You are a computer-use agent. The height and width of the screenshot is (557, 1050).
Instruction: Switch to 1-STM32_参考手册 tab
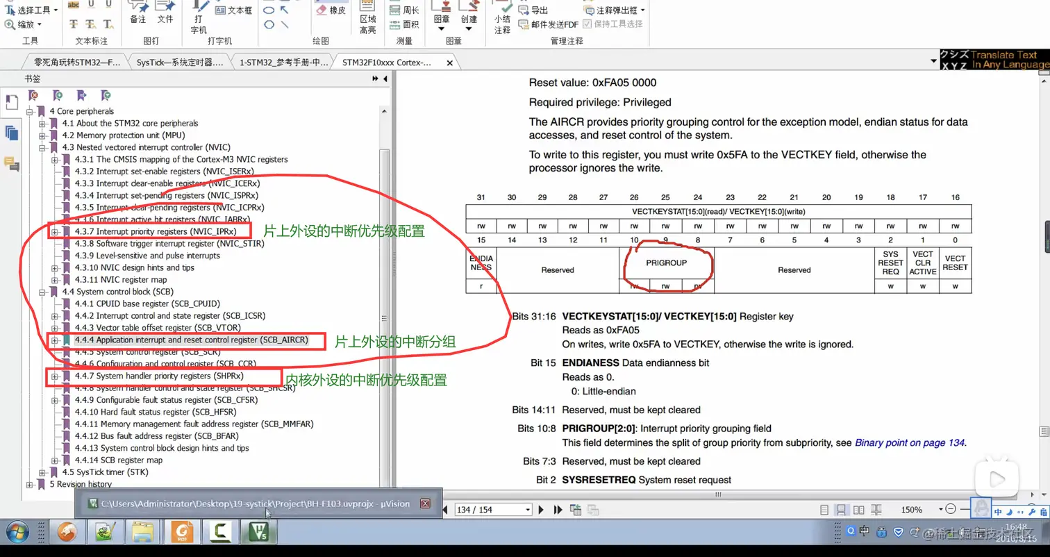coord(283,62)
